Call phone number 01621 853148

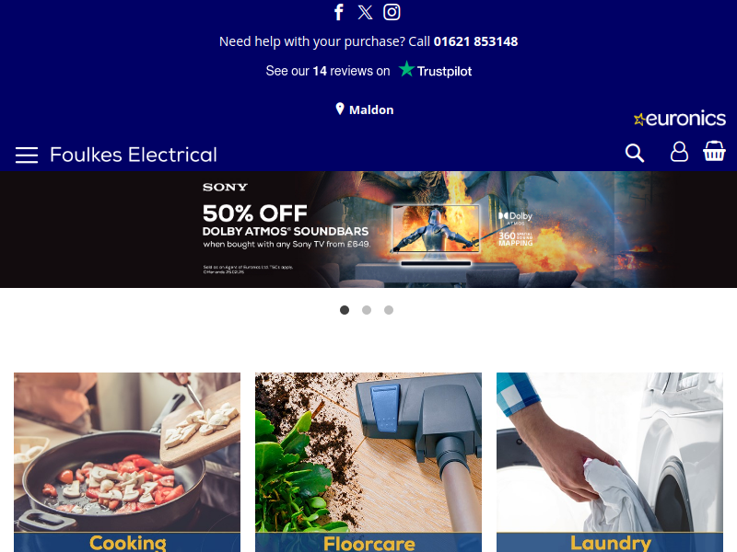click(475, 41)
